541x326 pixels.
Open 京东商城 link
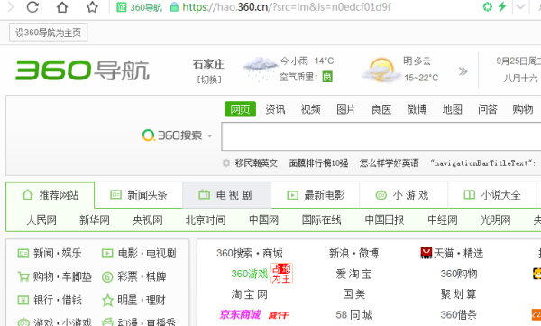point(240,314)
